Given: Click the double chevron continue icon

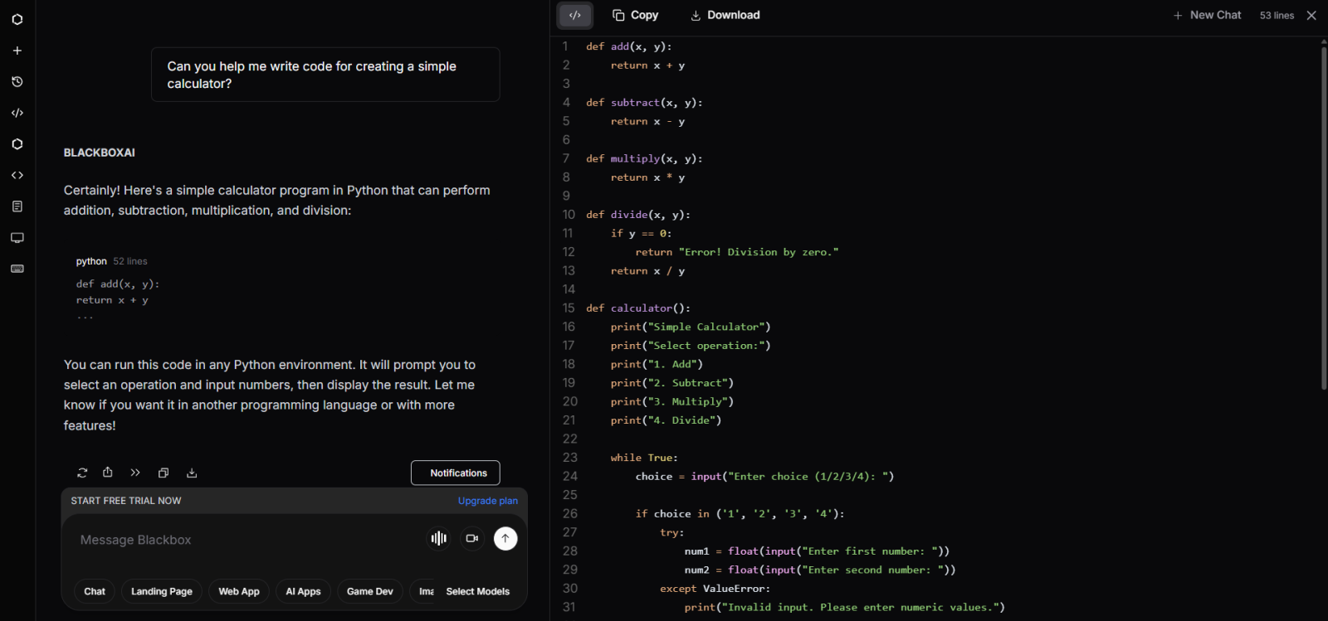Looking at the screenshot, I should point(135,473).
